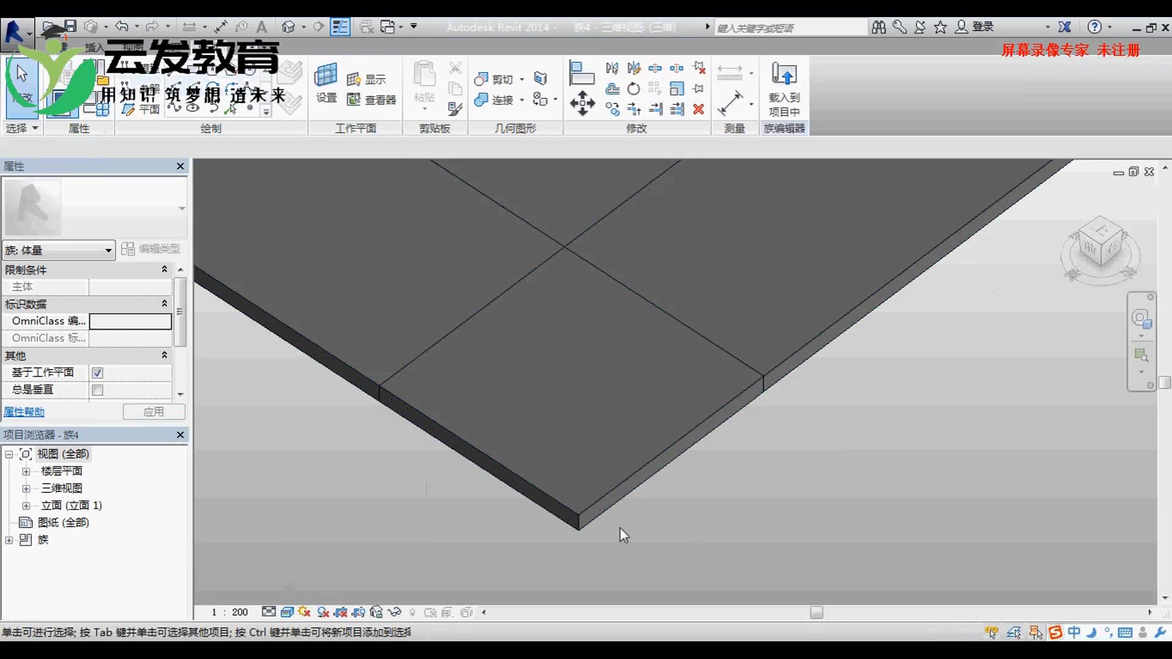Expand the 楼层平面 tree node
This screenshot has height=659, width=1172.
point(26,470)
